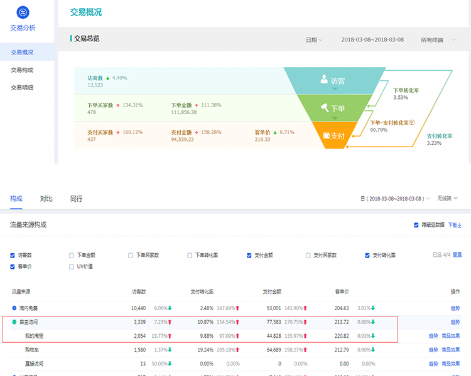Click the 直接访问 source name
Viewport: 471px width, 376px height.
(35, 363)
